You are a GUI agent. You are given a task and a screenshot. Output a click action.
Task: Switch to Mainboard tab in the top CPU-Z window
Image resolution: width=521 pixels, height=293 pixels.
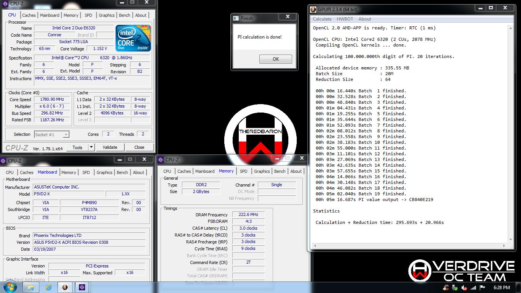(50, 15)
